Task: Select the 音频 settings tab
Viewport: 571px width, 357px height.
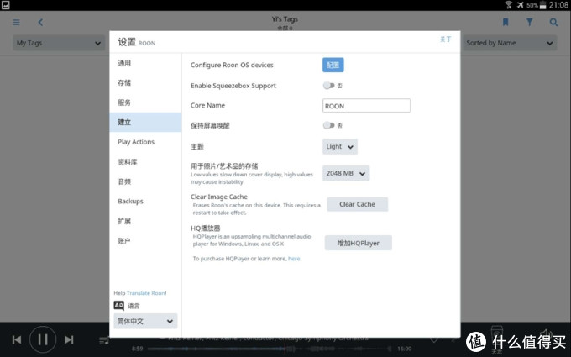Action: pos(145,181)
